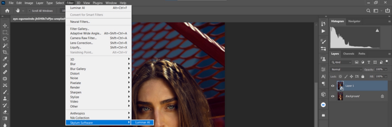Toggle the layer filtering on/off switch
The height and width of the screenshot is (127, 392).
tap(387, 62)
